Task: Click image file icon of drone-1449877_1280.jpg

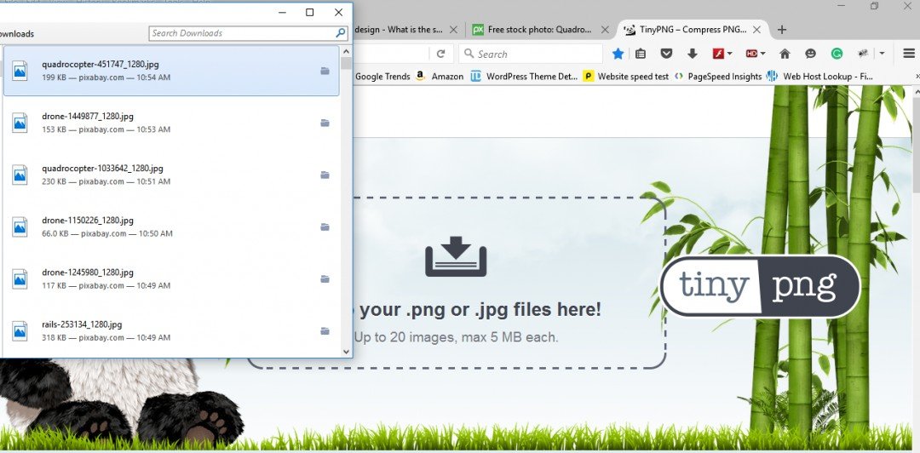Action: [x=20, y=123]
